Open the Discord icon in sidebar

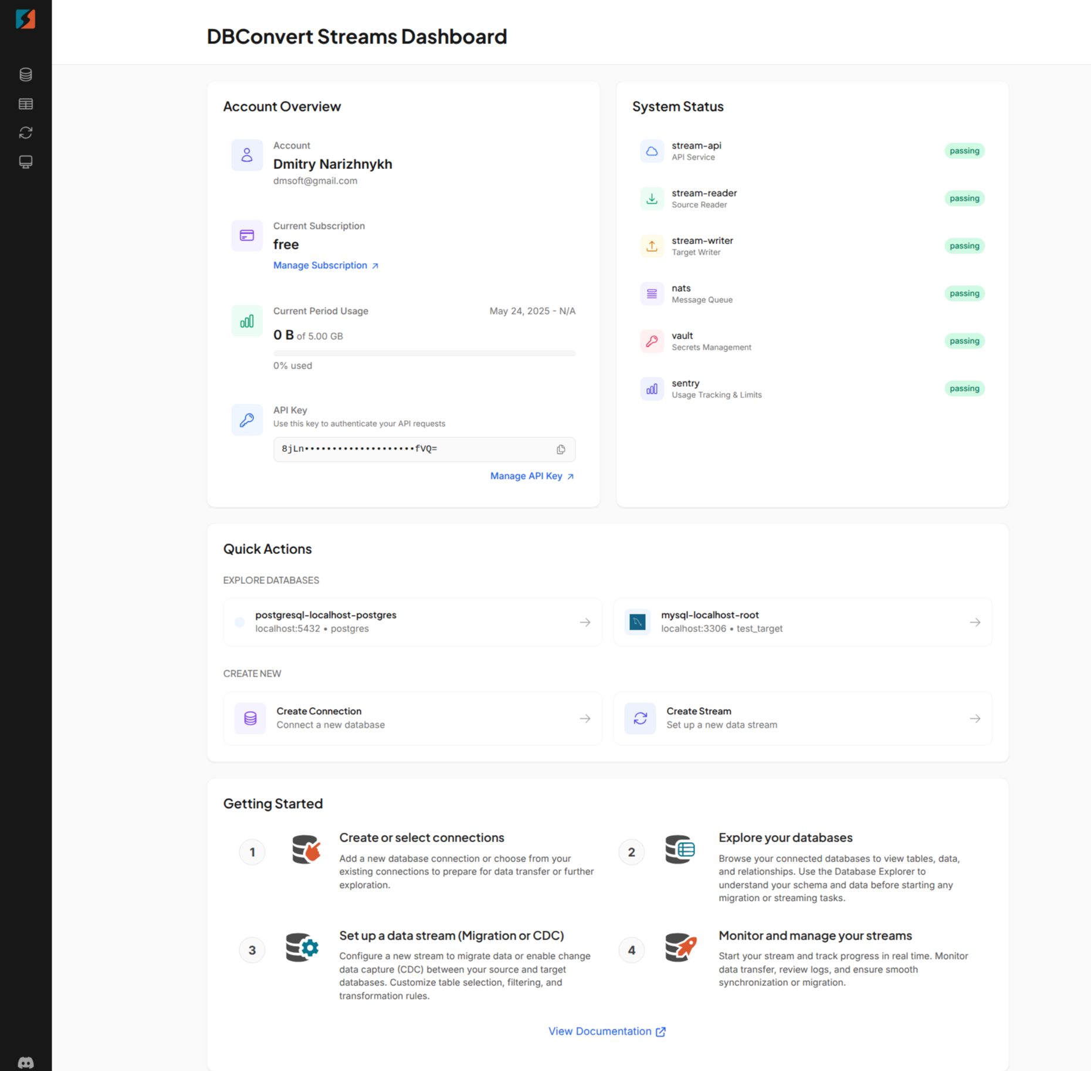coord(25,1062)
